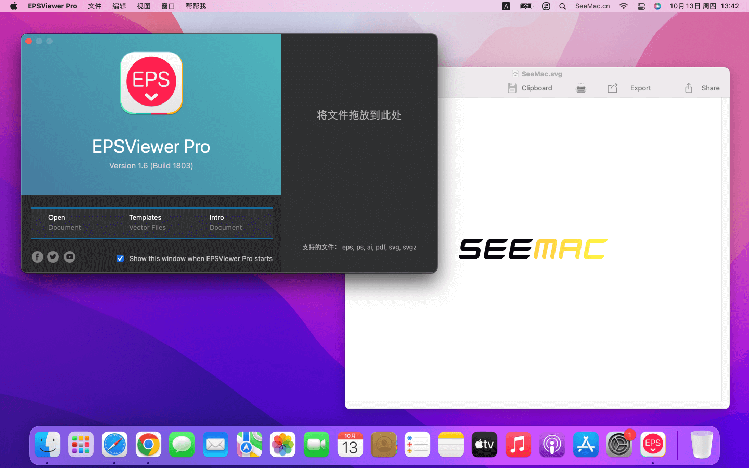Launch Google Chrome from the Dock
This screenshot has width=749, height=468.
[x=148, y=445]
